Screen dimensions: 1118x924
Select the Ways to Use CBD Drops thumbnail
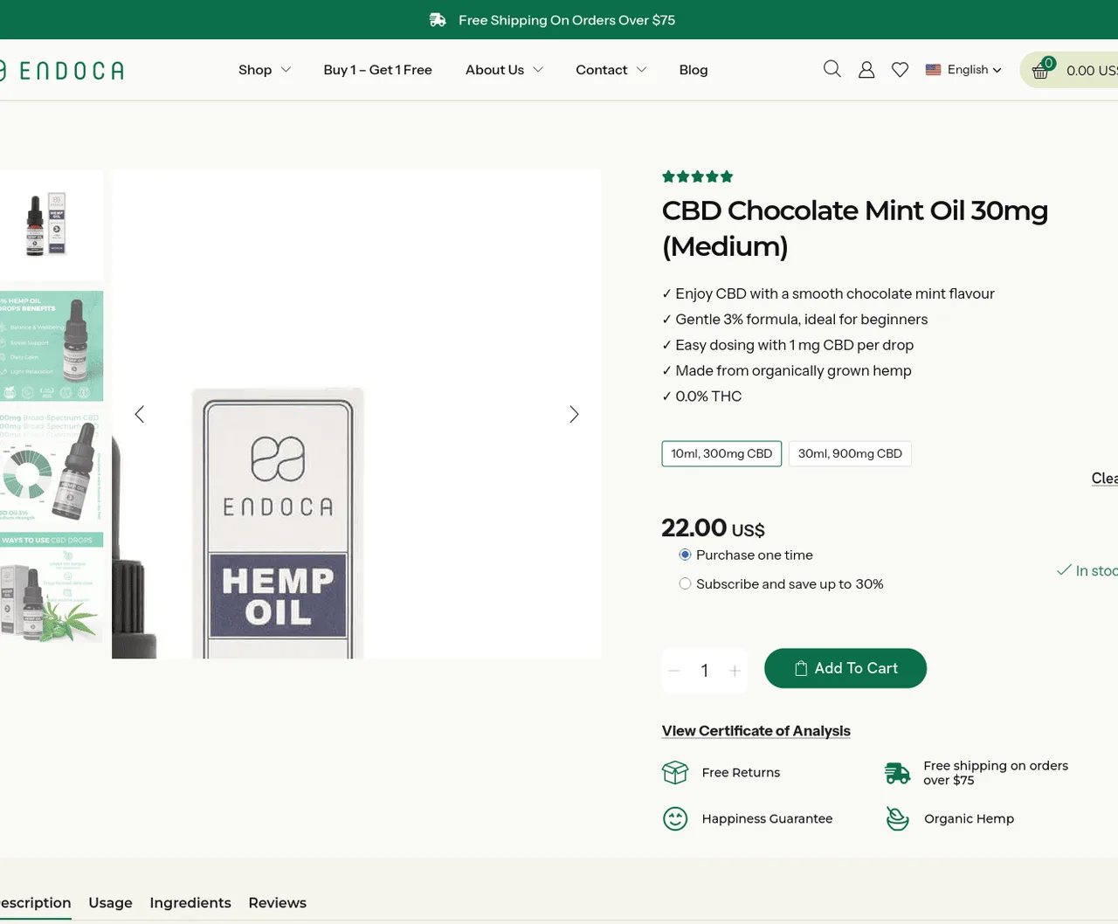click(x=52, y=588)
